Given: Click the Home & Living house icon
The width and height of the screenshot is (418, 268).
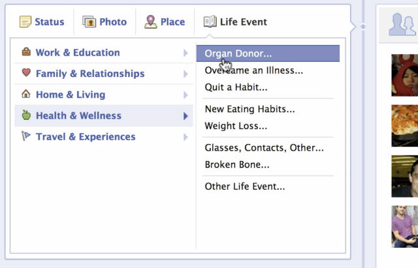Looking at the screenshot, I should (26, 94).
